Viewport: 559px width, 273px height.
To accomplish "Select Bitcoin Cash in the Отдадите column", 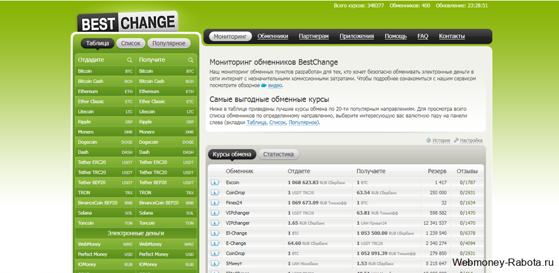I will (105, 81).
